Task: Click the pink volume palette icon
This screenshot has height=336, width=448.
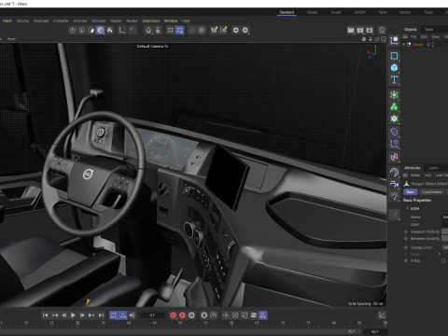Action: tap(394, 157)
